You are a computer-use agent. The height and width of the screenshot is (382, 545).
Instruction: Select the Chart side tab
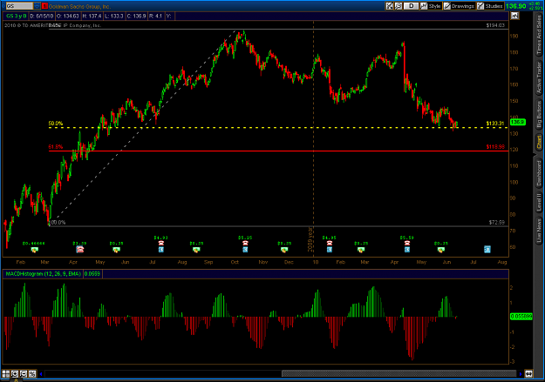[539, 142]
